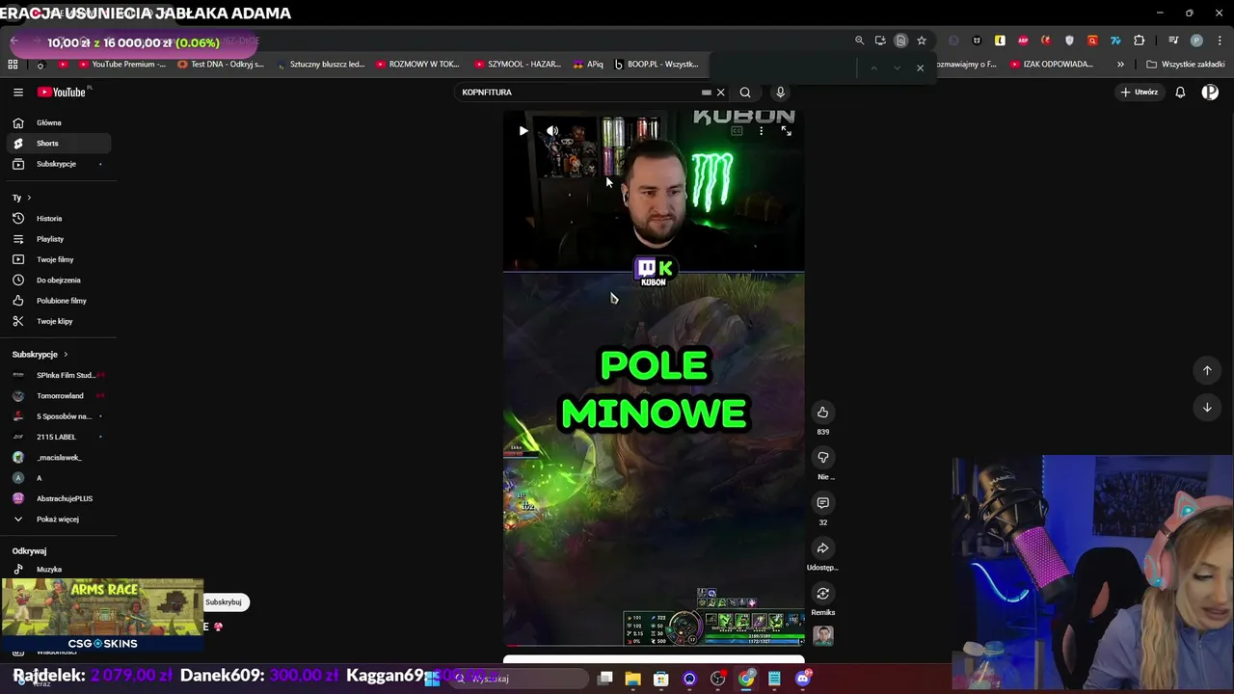The height and width of the screenshot is (694, 1234).
Task: Open the Do obejrzenia list
Action: (x=59, y=280)
